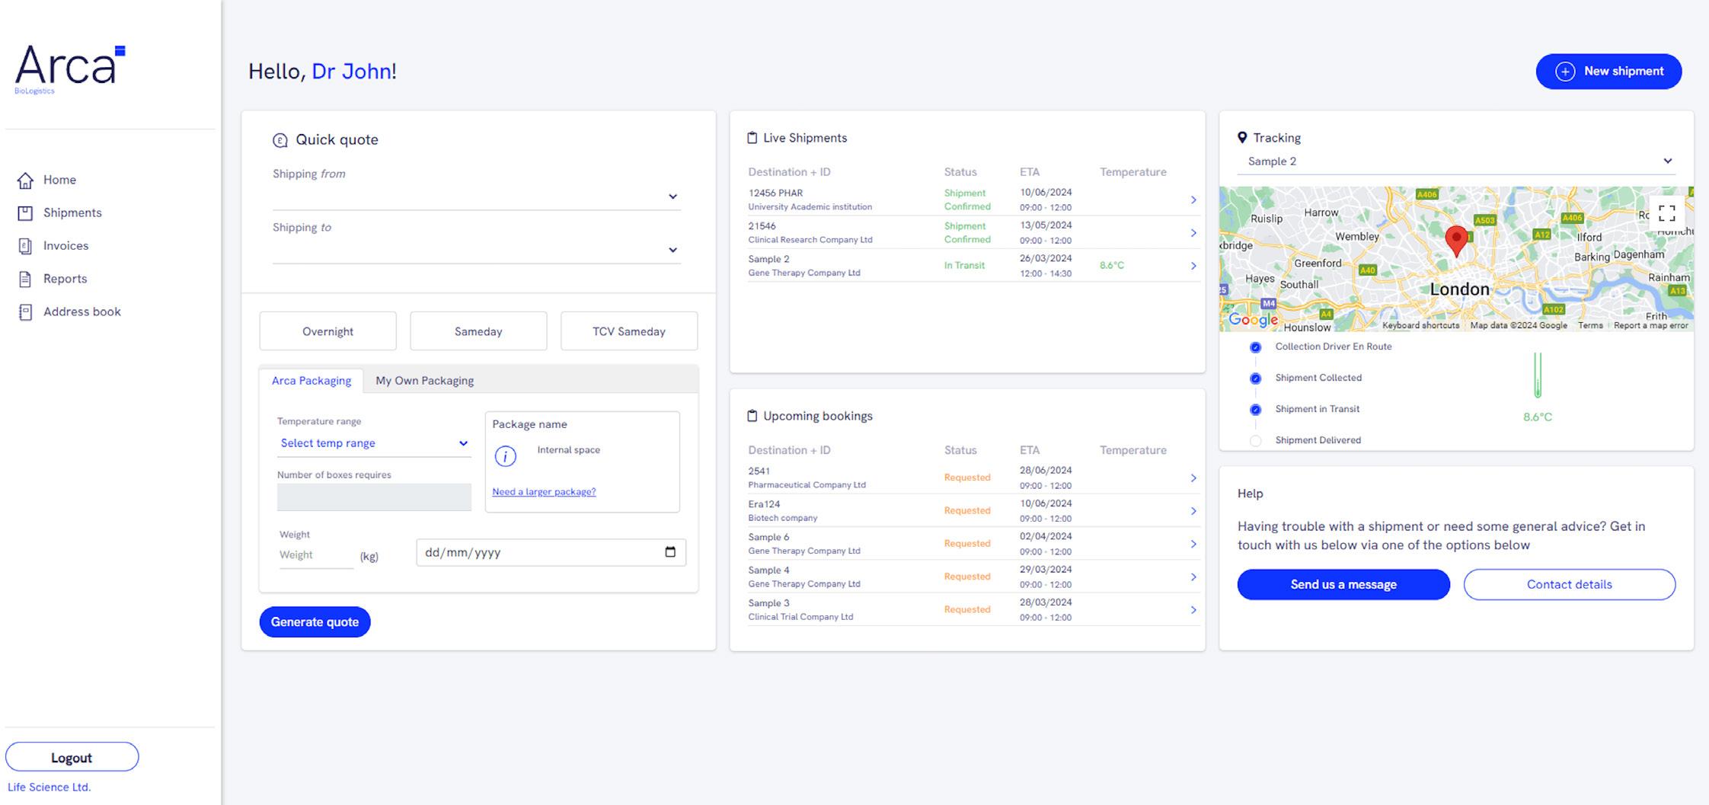Click the Address book icon in sidebar
1709x805 pixels.
[25, 312]
